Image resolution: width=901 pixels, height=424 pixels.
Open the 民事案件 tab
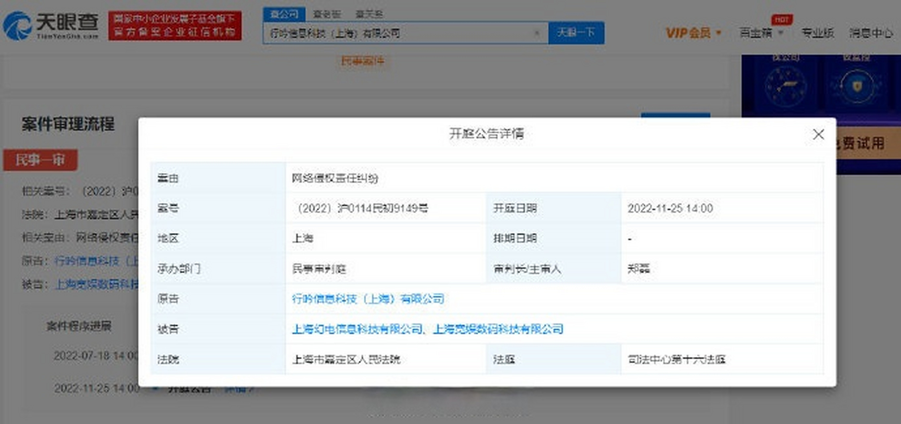click(x=362, y=61)
